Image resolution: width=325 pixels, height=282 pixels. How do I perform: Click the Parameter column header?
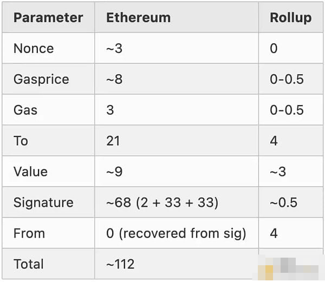tap(48, 17)
